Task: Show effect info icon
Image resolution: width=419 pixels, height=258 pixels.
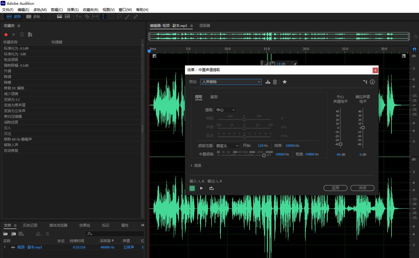Action: pyautogui.click(x=372, y=82)
